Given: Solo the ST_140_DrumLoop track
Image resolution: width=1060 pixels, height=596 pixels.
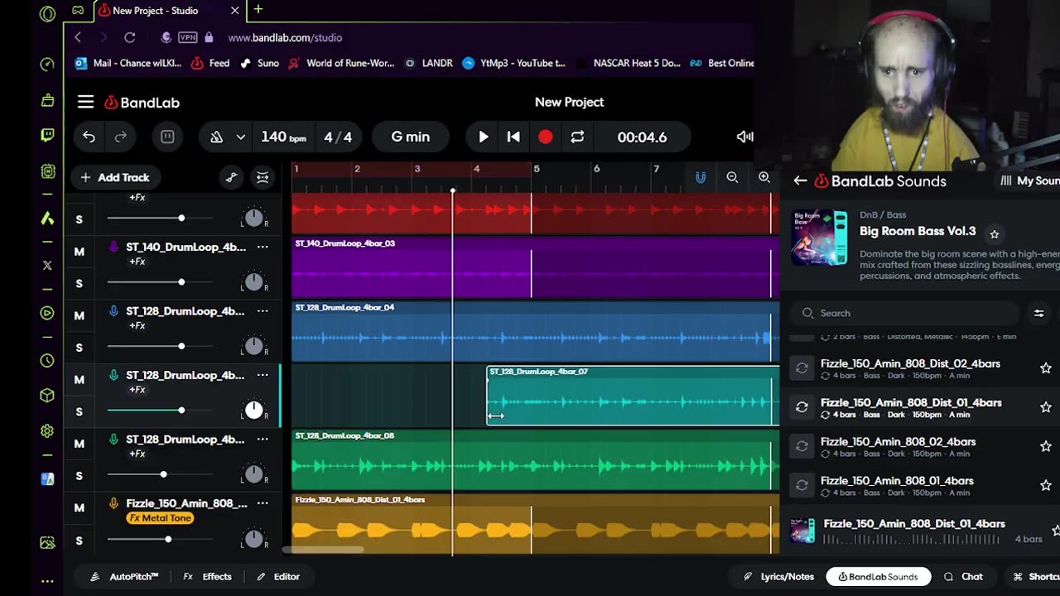Looking at the screenshot, I should click(79, 283).
